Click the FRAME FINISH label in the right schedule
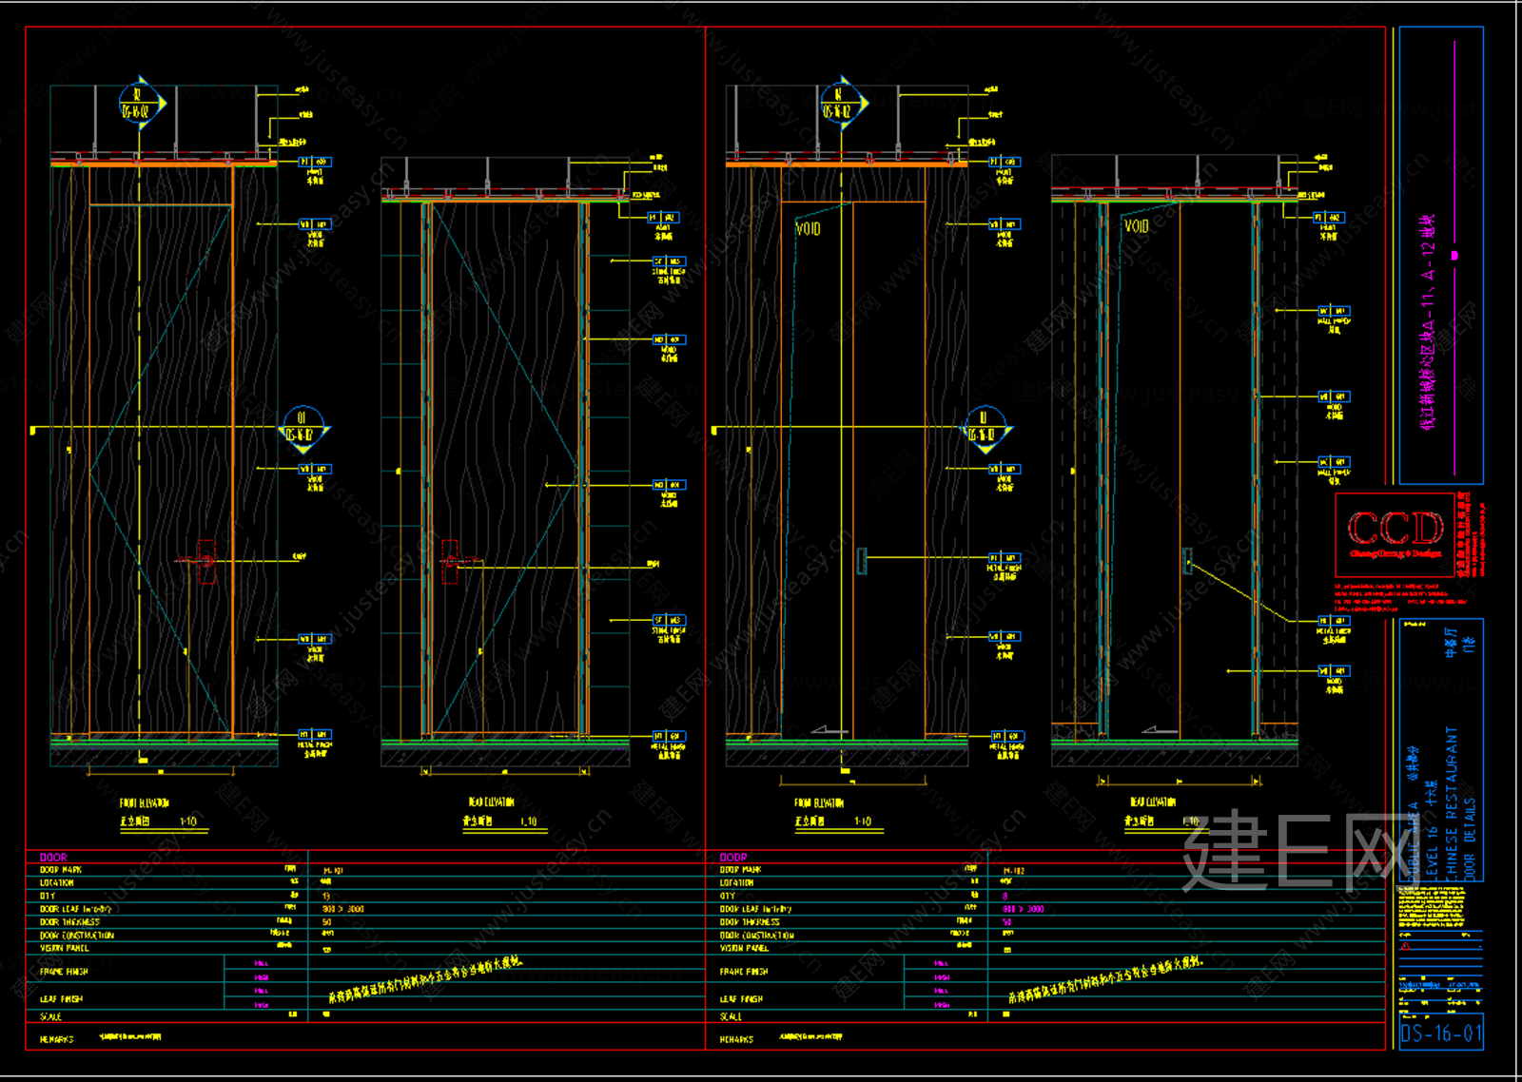 point(744,972)
